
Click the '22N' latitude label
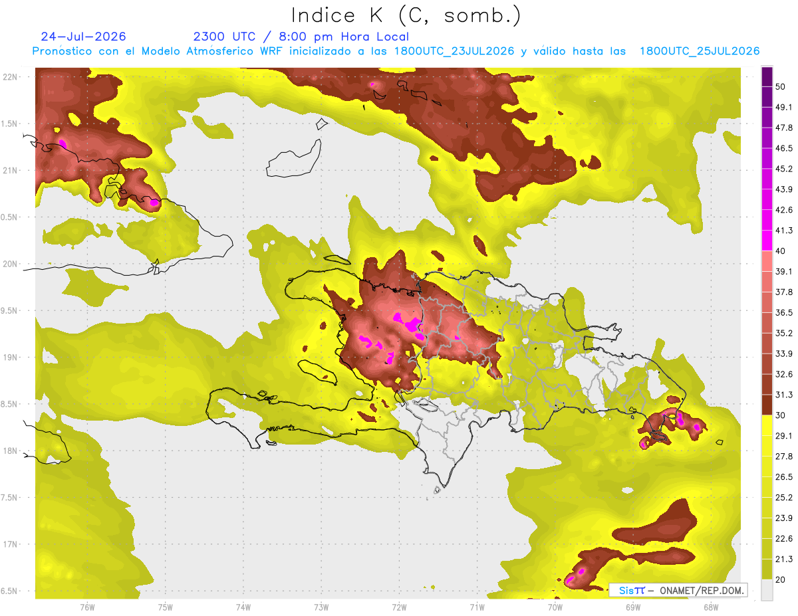(x=10, y=77)
